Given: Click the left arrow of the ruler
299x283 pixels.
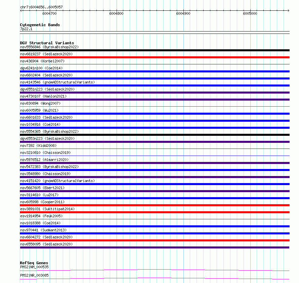Looking at the screenshot, I should [x=21, y=10].
